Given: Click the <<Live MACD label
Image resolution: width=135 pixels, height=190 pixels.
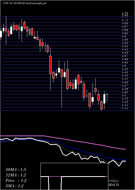Looking at the screenshot, I should pos(114,183).
